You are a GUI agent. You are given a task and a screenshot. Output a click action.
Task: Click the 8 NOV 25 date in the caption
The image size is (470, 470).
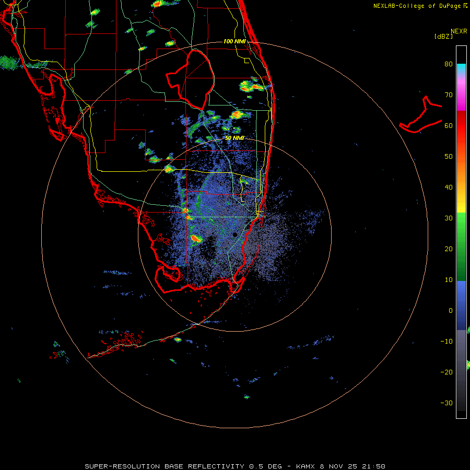coord(338,466)
